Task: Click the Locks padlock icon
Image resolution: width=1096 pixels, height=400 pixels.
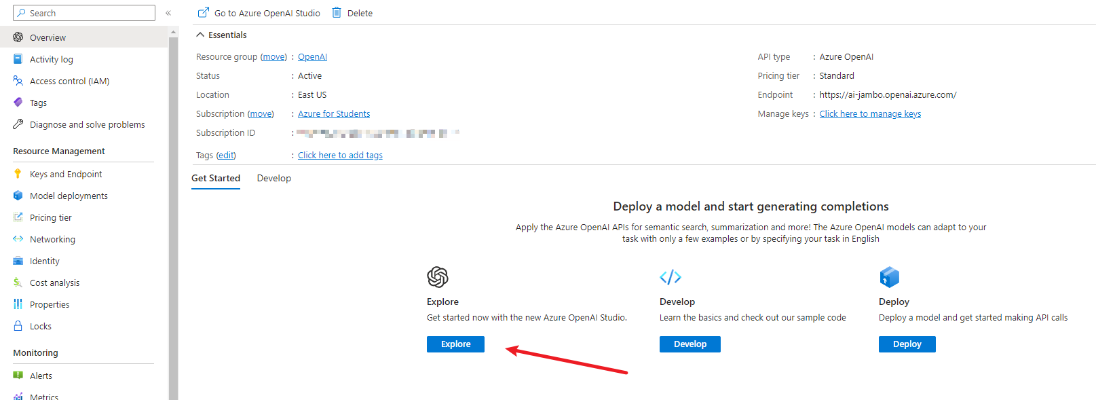Action: coord(18,326)
